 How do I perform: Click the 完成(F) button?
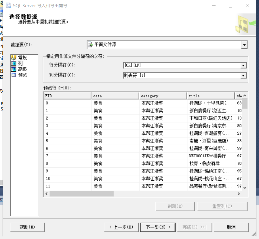[x=195, y=227]
